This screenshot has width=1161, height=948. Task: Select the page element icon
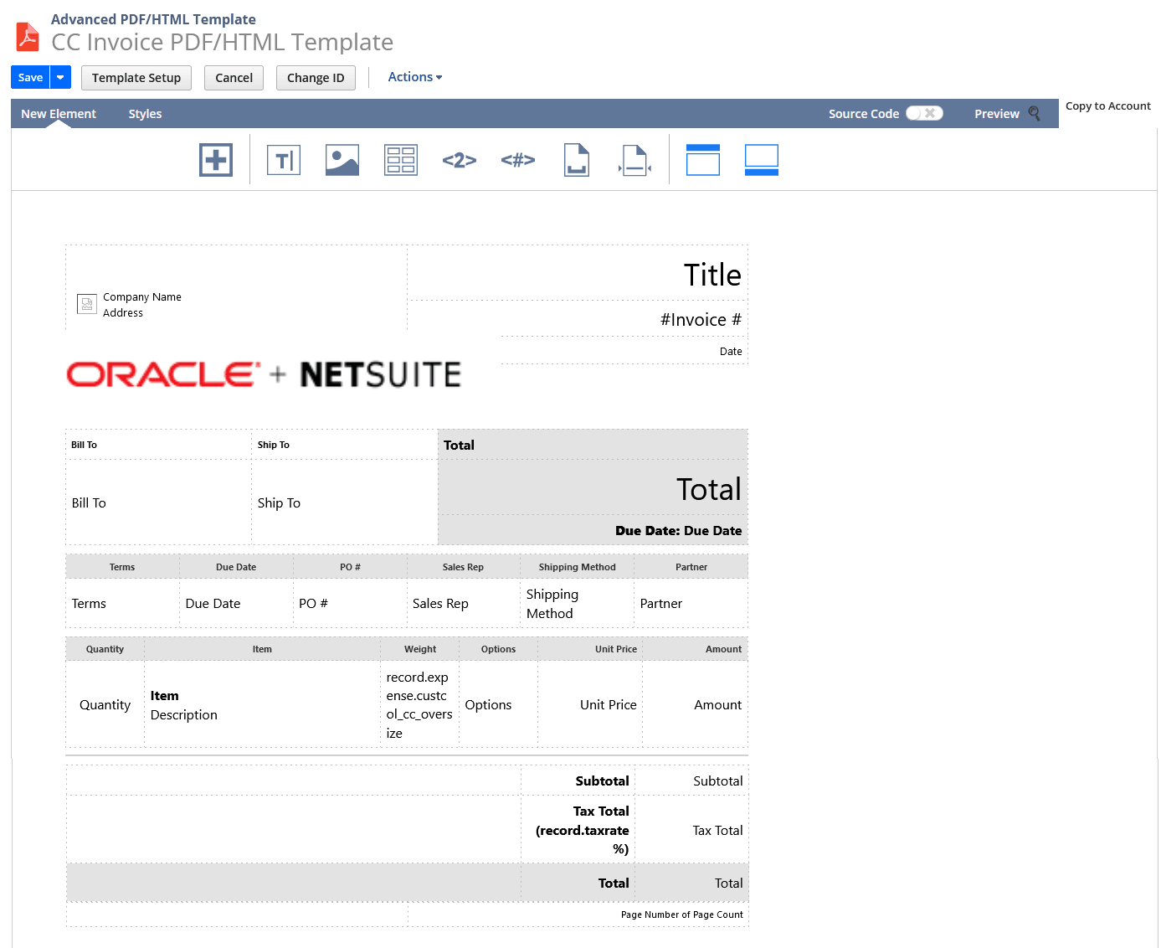[x=577, y=160]
